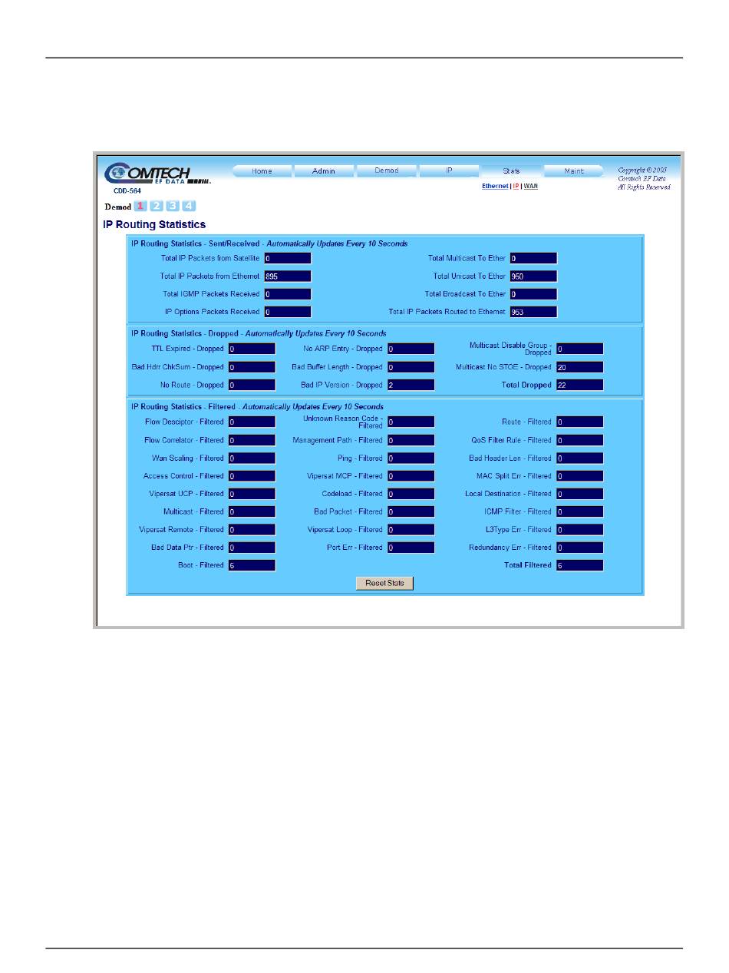Click the ICMP Filter - Filtered field

[579, 511]
